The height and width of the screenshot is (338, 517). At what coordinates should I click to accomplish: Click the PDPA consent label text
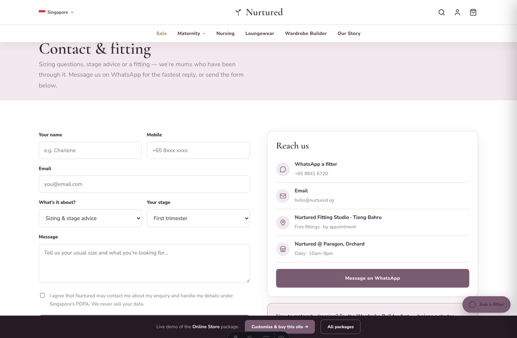141,300
